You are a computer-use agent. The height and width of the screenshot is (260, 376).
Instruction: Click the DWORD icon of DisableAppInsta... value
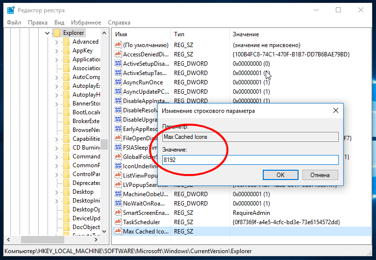(118, 101)
